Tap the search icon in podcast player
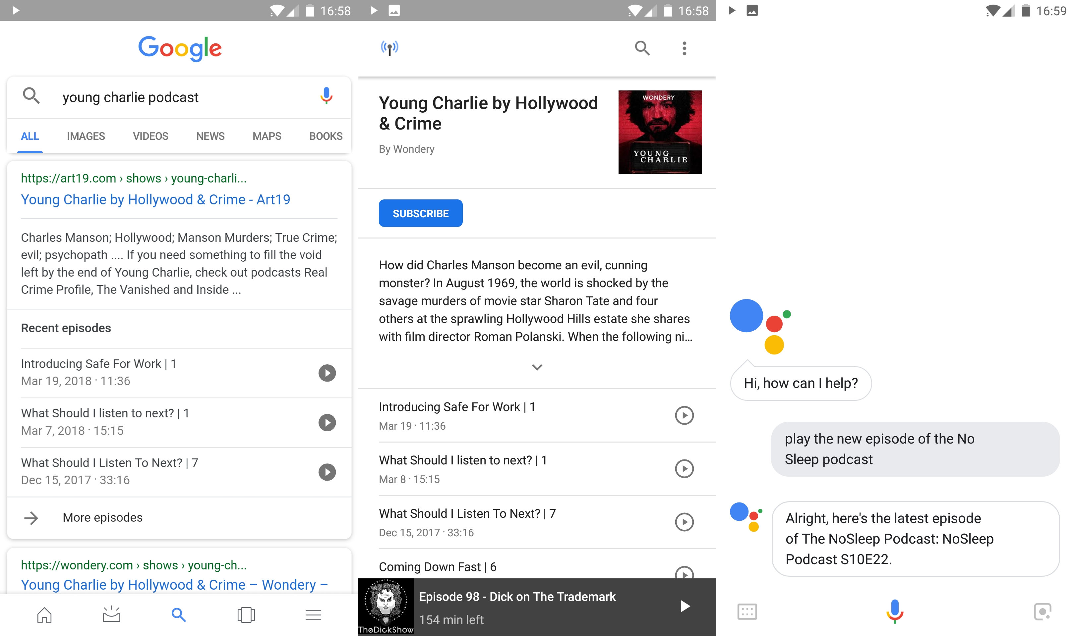The height and width of the screenshot is (636, 1074). point(642,48)
